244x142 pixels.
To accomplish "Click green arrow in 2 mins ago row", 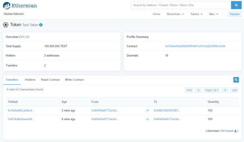I will 147,110.
